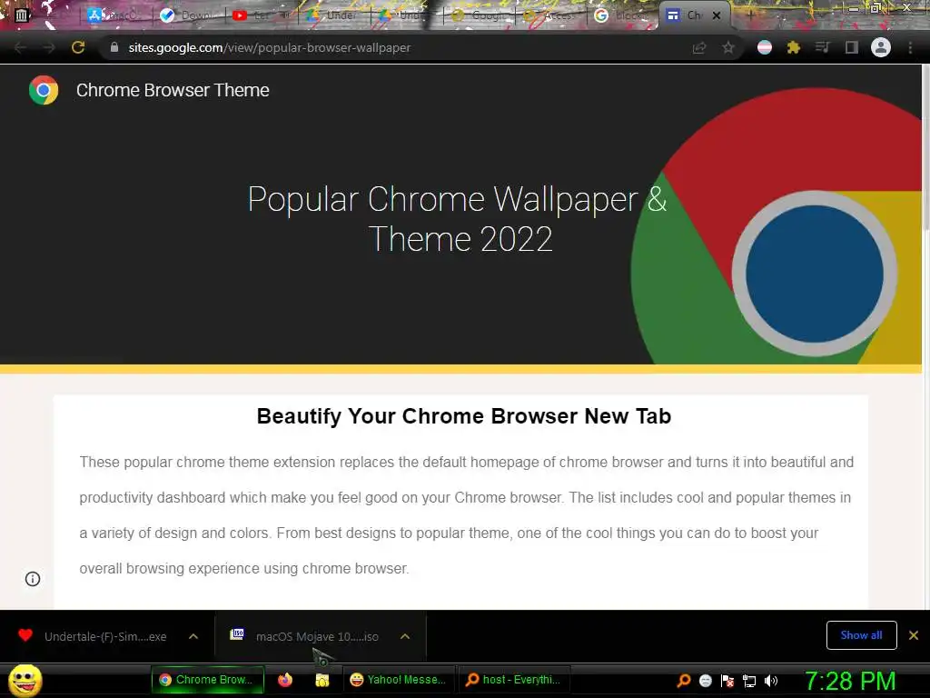Open the profile avatar menu

881,47
